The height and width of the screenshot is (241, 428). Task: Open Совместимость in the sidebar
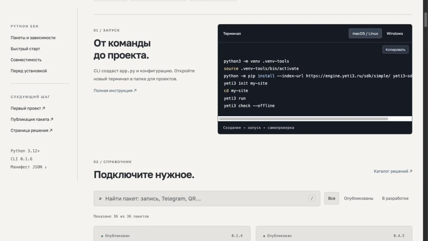26,60
